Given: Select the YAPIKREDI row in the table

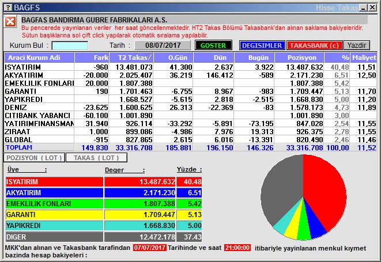Looking at the screenshot, I should click(190, 99).
